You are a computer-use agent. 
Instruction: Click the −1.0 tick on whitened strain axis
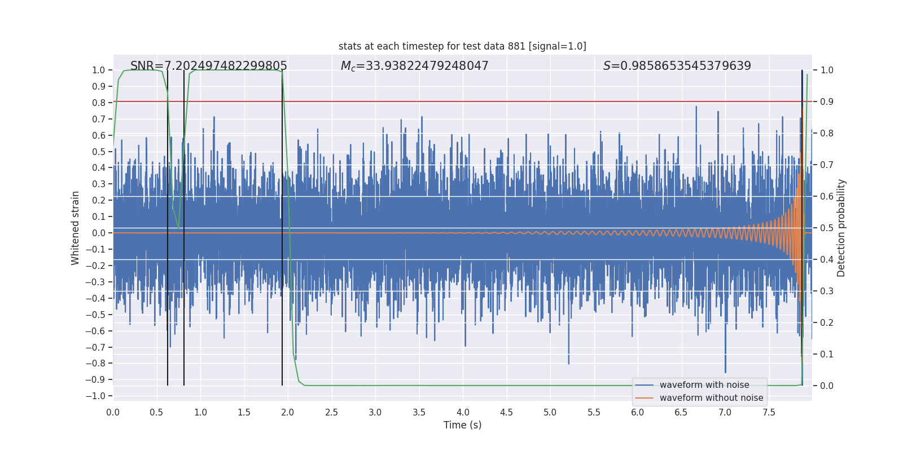(95, 396)
